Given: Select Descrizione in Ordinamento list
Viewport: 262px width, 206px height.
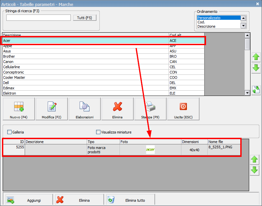Looking at the screenshot, I should (x=219, y=26).
